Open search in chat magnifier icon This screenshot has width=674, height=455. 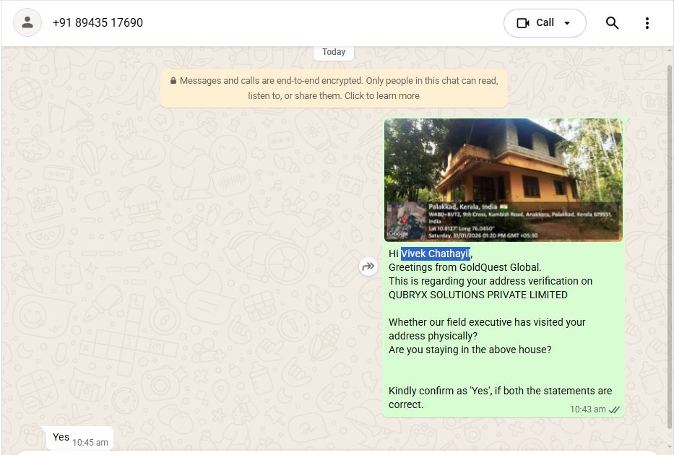612,23
